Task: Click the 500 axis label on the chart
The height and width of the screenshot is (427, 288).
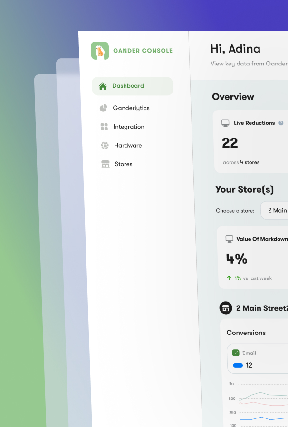Action: [x=232, y=399]
